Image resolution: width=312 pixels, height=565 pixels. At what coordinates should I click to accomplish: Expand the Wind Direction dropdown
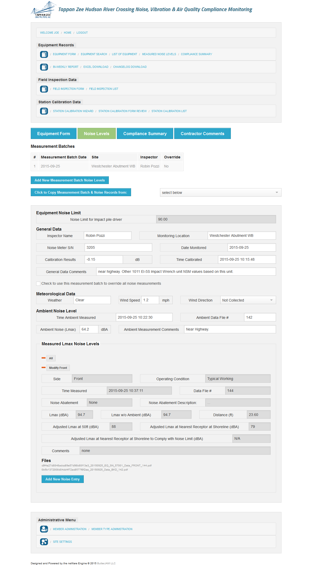pyautogui.click(x=248, y=300)
